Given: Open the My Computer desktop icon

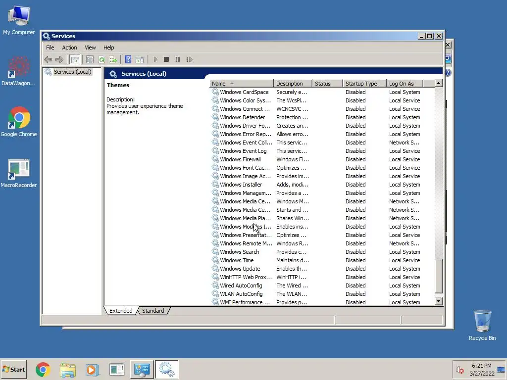Looking at the screenshot, I should [x=19, y=20].
